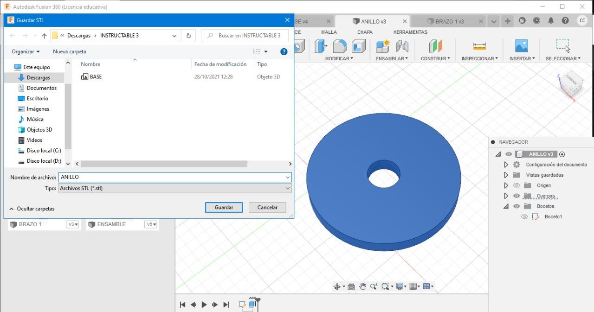Select the Fillet tool icon
594x312 pixels.
[x=340, y=46]
